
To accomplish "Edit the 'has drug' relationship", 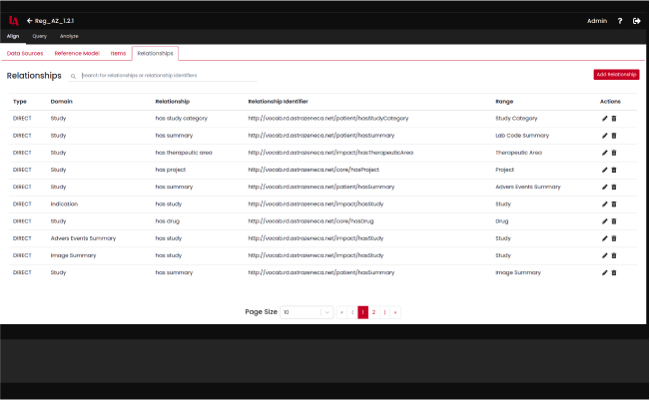I will pos(605,221).
